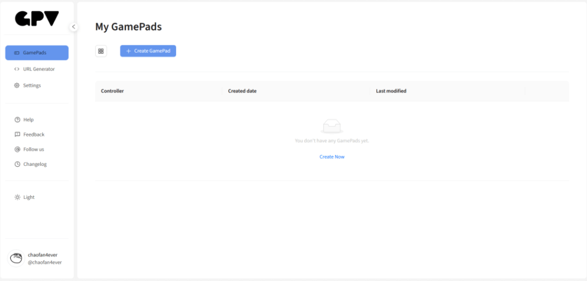This screenshot has height=281, width=587.
Task: Open the GamePads sidebar menu item
Action: [x=37, y=53]
